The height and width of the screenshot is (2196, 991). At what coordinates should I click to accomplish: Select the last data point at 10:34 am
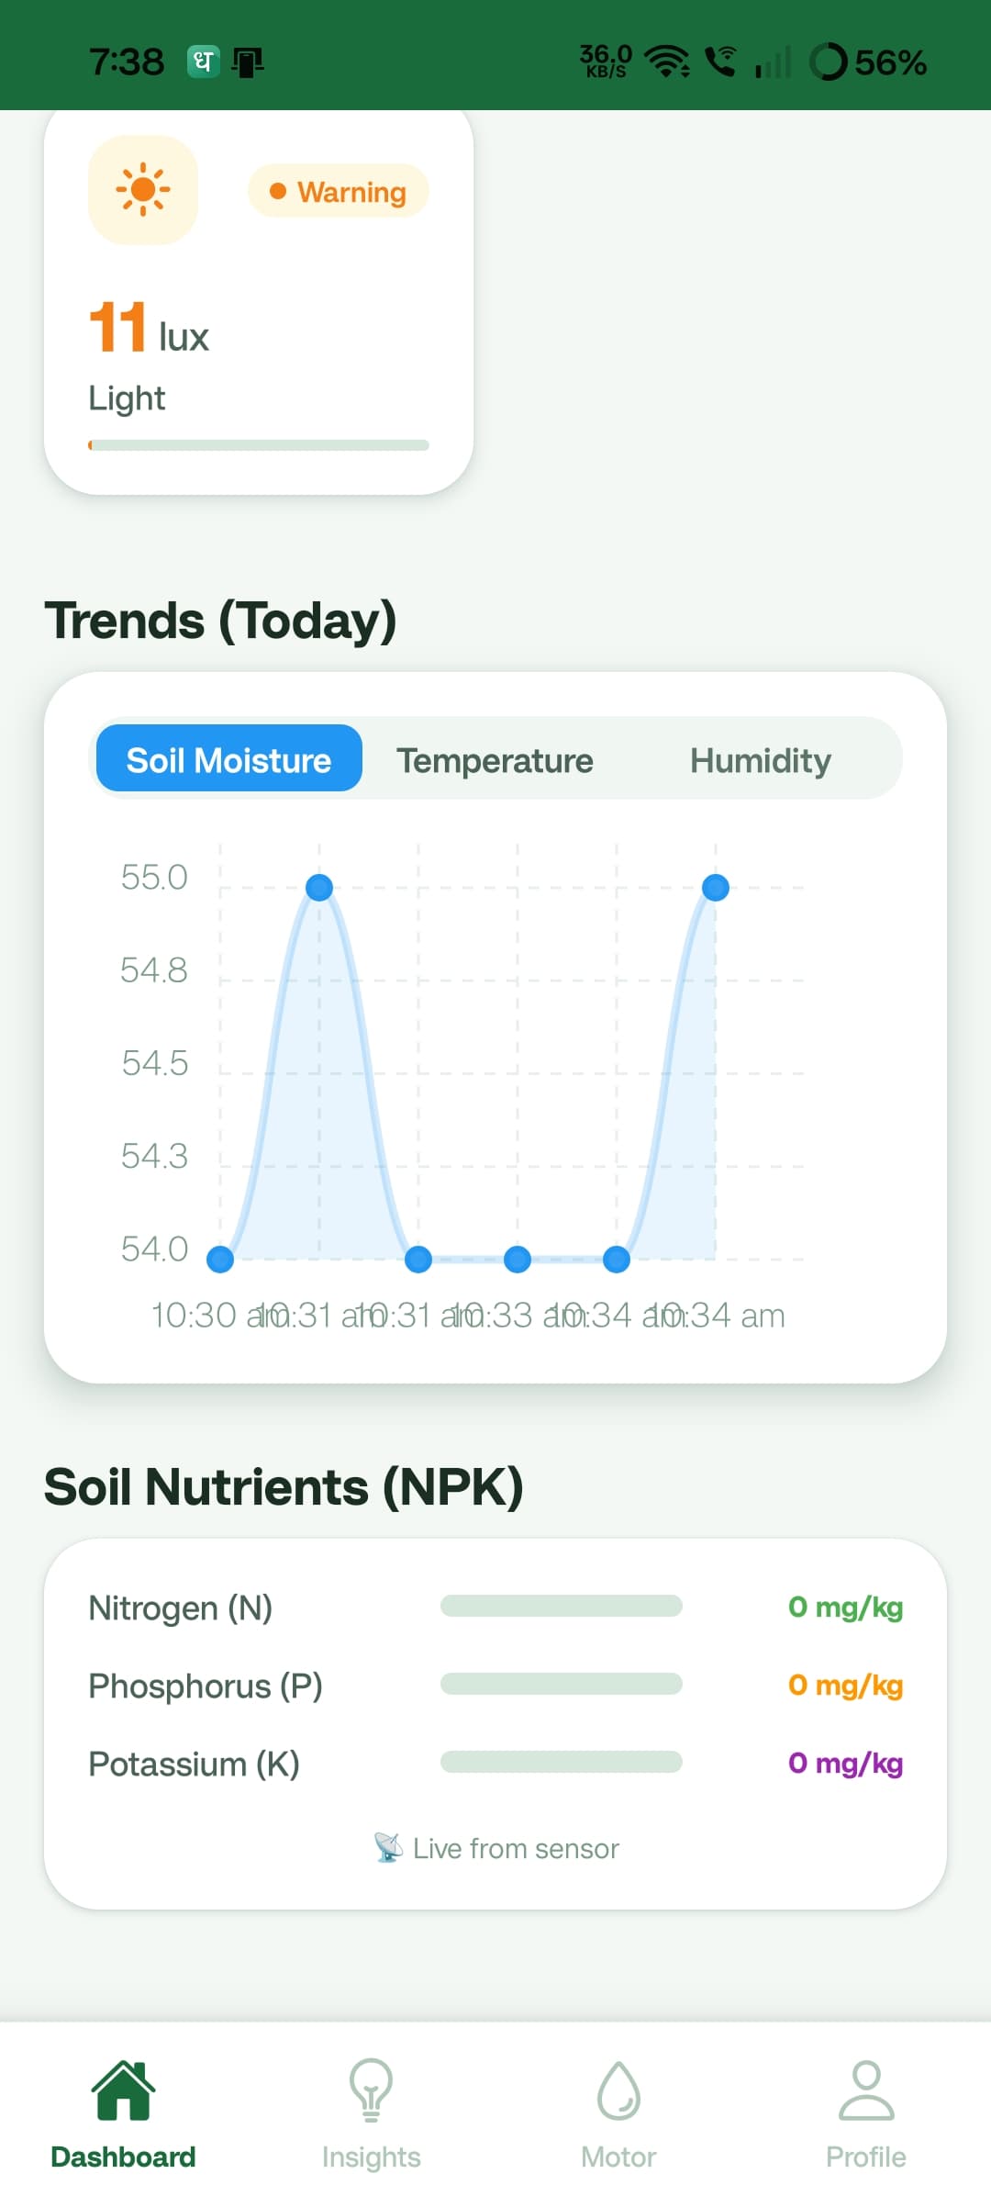point(716,887)
